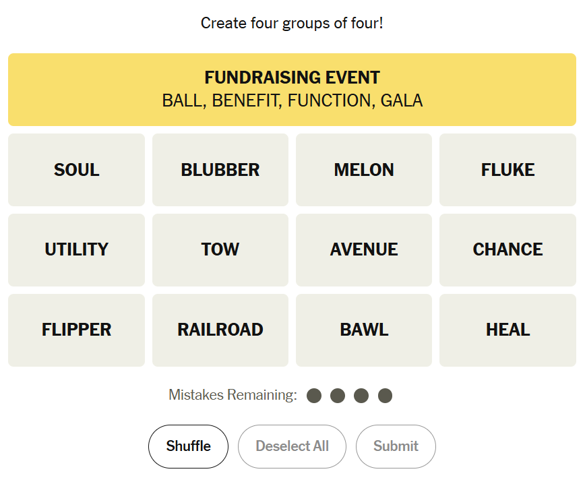Viewport: 585px width, 484px height.
Task: Click the Deselect All button
Action: 292,446
